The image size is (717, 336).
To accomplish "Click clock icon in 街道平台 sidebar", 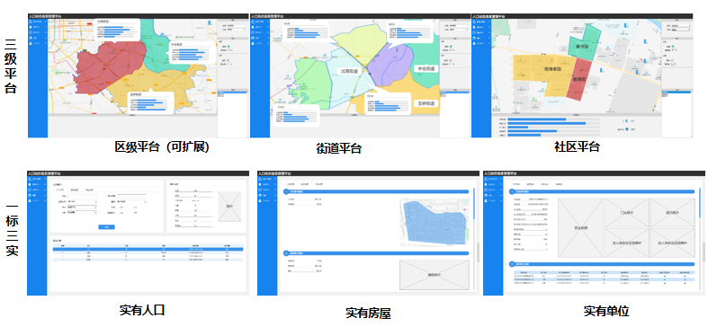I will coord(253,32).
